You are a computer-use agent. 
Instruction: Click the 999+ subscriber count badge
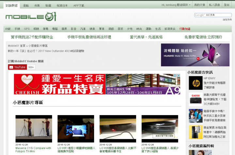[x=31, y=67]
